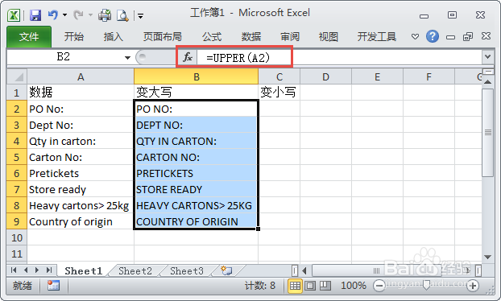501x301 pixels.
Task: Open Customize Quick Access Toolbar dropdown
Action: pyautogui.click(x=141, y=15)
